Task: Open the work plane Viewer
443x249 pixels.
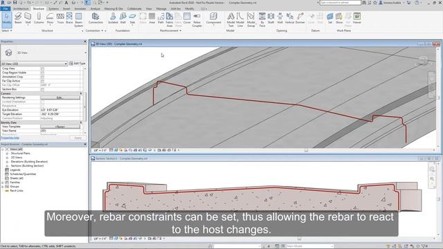Action: coord(357,19)
